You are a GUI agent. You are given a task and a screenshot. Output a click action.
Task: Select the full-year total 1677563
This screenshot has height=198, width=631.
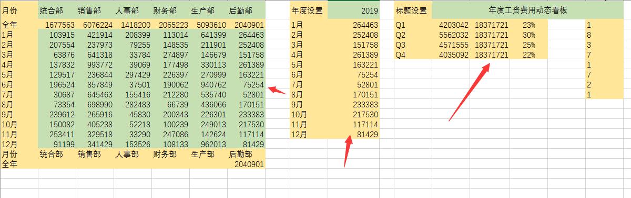click(57, 25)
